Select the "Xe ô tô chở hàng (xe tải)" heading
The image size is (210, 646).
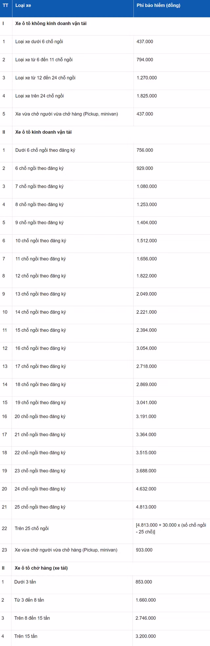41,568
